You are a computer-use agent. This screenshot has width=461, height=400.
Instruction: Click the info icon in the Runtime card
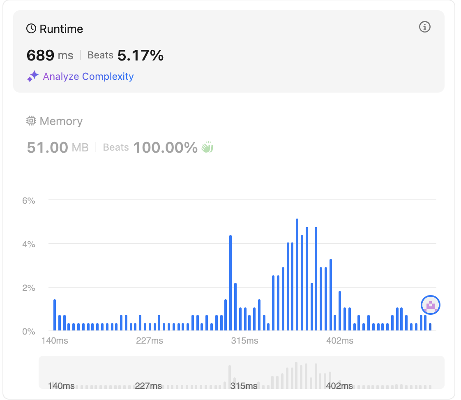click(424, 27)
